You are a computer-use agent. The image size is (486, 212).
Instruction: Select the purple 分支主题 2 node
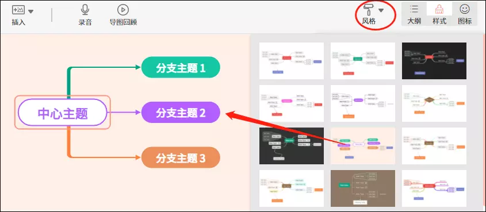(x=181, y=113)
